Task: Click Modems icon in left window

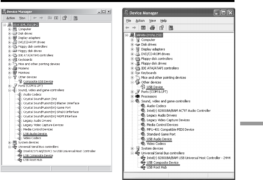Action: click(15, 68)
